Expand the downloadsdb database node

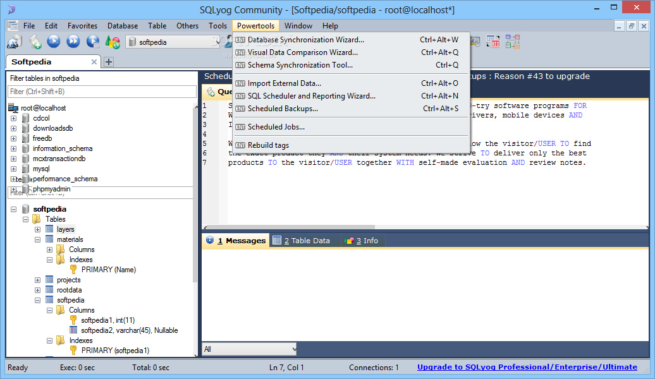[13, 128]
